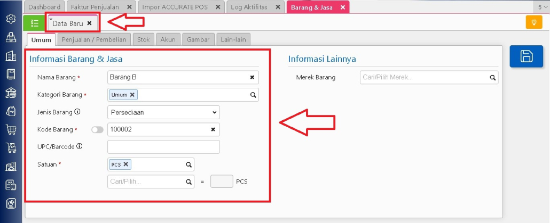The width and height of the screenshot is (550, 223).
Task: Switch to the Penjualan / Pembelian tab
Action: click(x=94, y=39)
